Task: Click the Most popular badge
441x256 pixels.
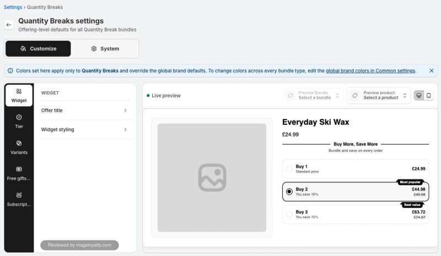Action: click(x=410, y=182)
